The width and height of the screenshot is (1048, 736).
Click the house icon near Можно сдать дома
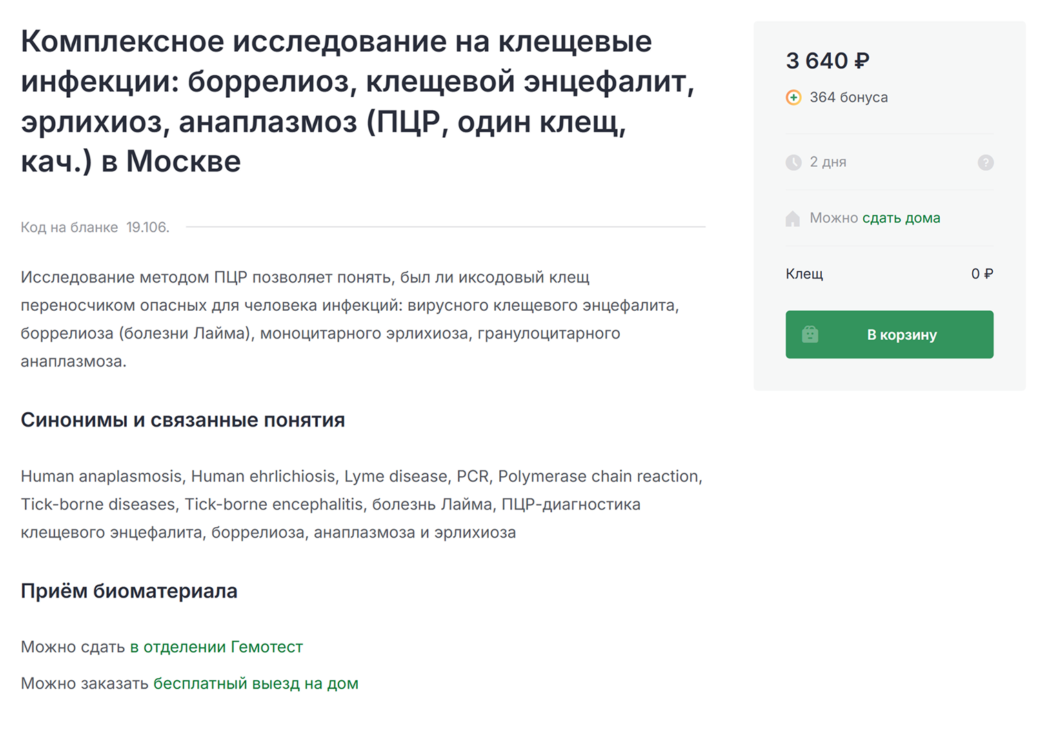point(793,218)
